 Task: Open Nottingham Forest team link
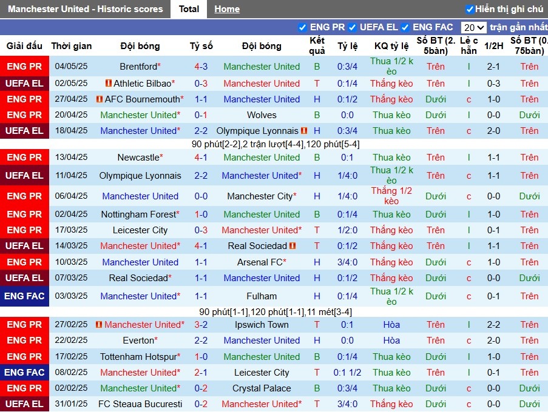tap(138, 214)
